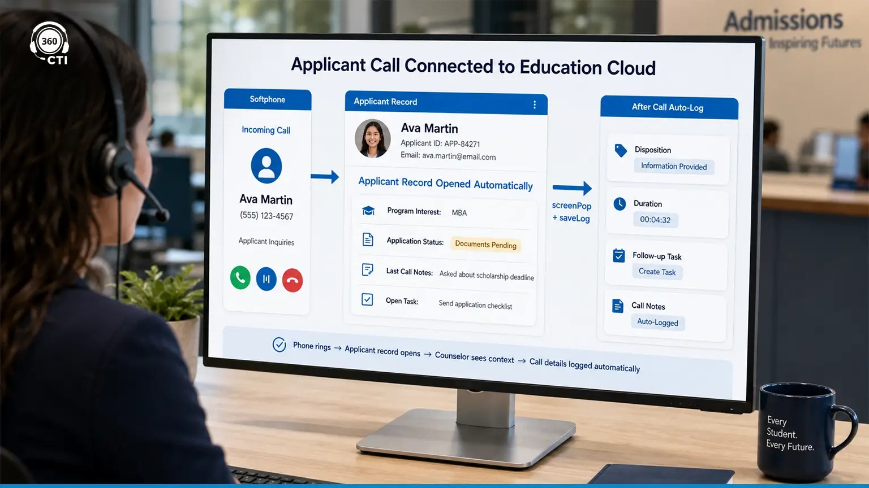This screenshot has width=869, height=488.
Task: Click Applicant ID: APP-84271
Action: click(x=440, y=143)
